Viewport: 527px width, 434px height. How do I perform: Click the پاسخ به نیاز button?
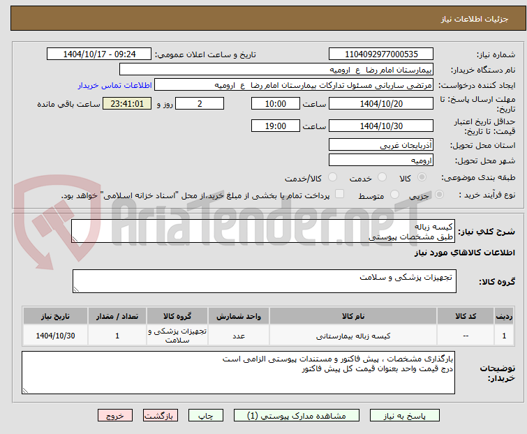click(405, 416)
